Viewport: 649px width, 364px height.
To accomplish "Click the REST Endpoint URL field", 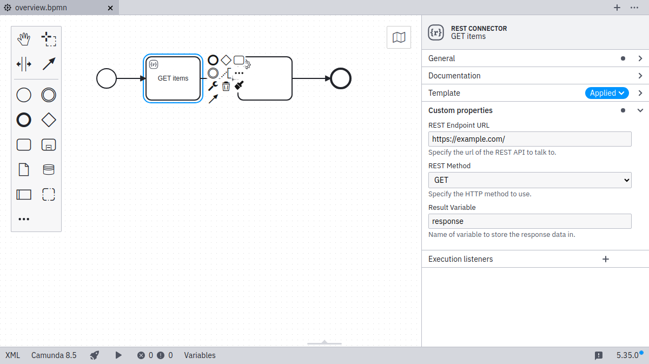I will coord(529,139).
